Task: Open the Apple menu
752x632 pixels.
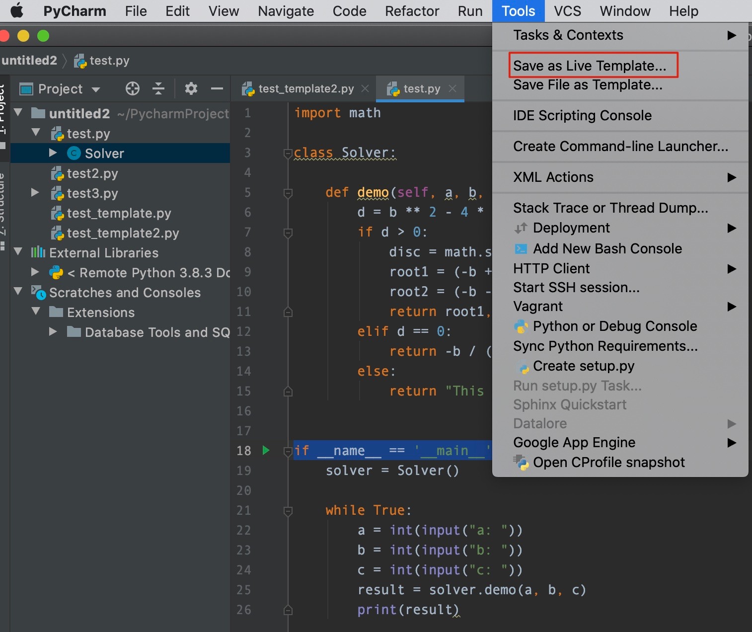Action: click(x=17, y=10)
